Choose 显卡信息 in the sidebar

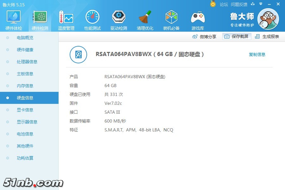click(25, 110)
